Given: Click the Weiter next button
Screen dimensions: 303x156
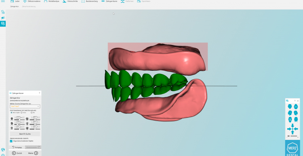Looking at the screenshot, I should 33,153.
